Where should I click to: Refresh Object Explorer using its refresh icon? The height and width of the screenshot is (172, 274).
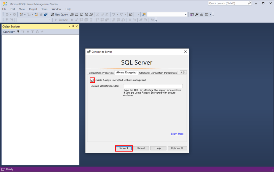tap(37, 32)
